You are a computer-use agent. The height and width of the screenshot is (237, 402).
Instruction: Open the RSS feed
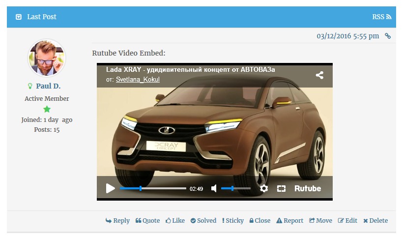point(381,17)
